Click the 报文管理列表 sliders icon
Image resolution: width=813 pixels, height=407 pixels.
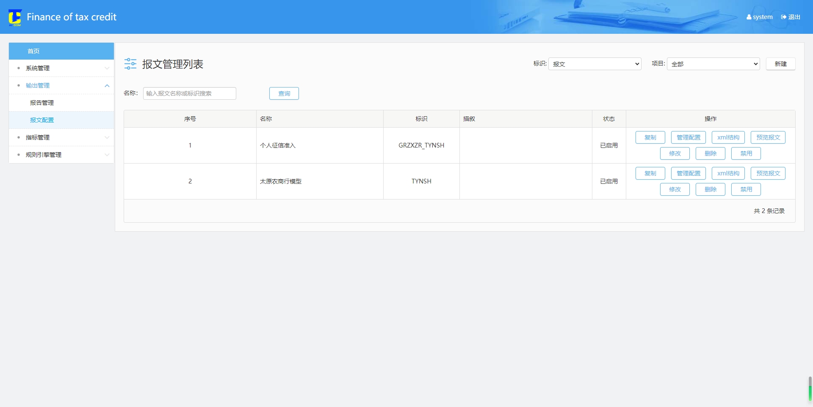130,64
